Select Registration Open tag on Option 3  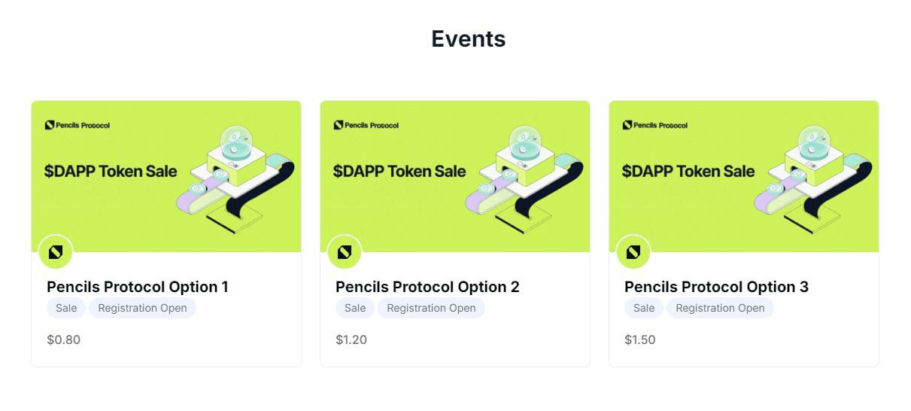[x=720, y=308]
